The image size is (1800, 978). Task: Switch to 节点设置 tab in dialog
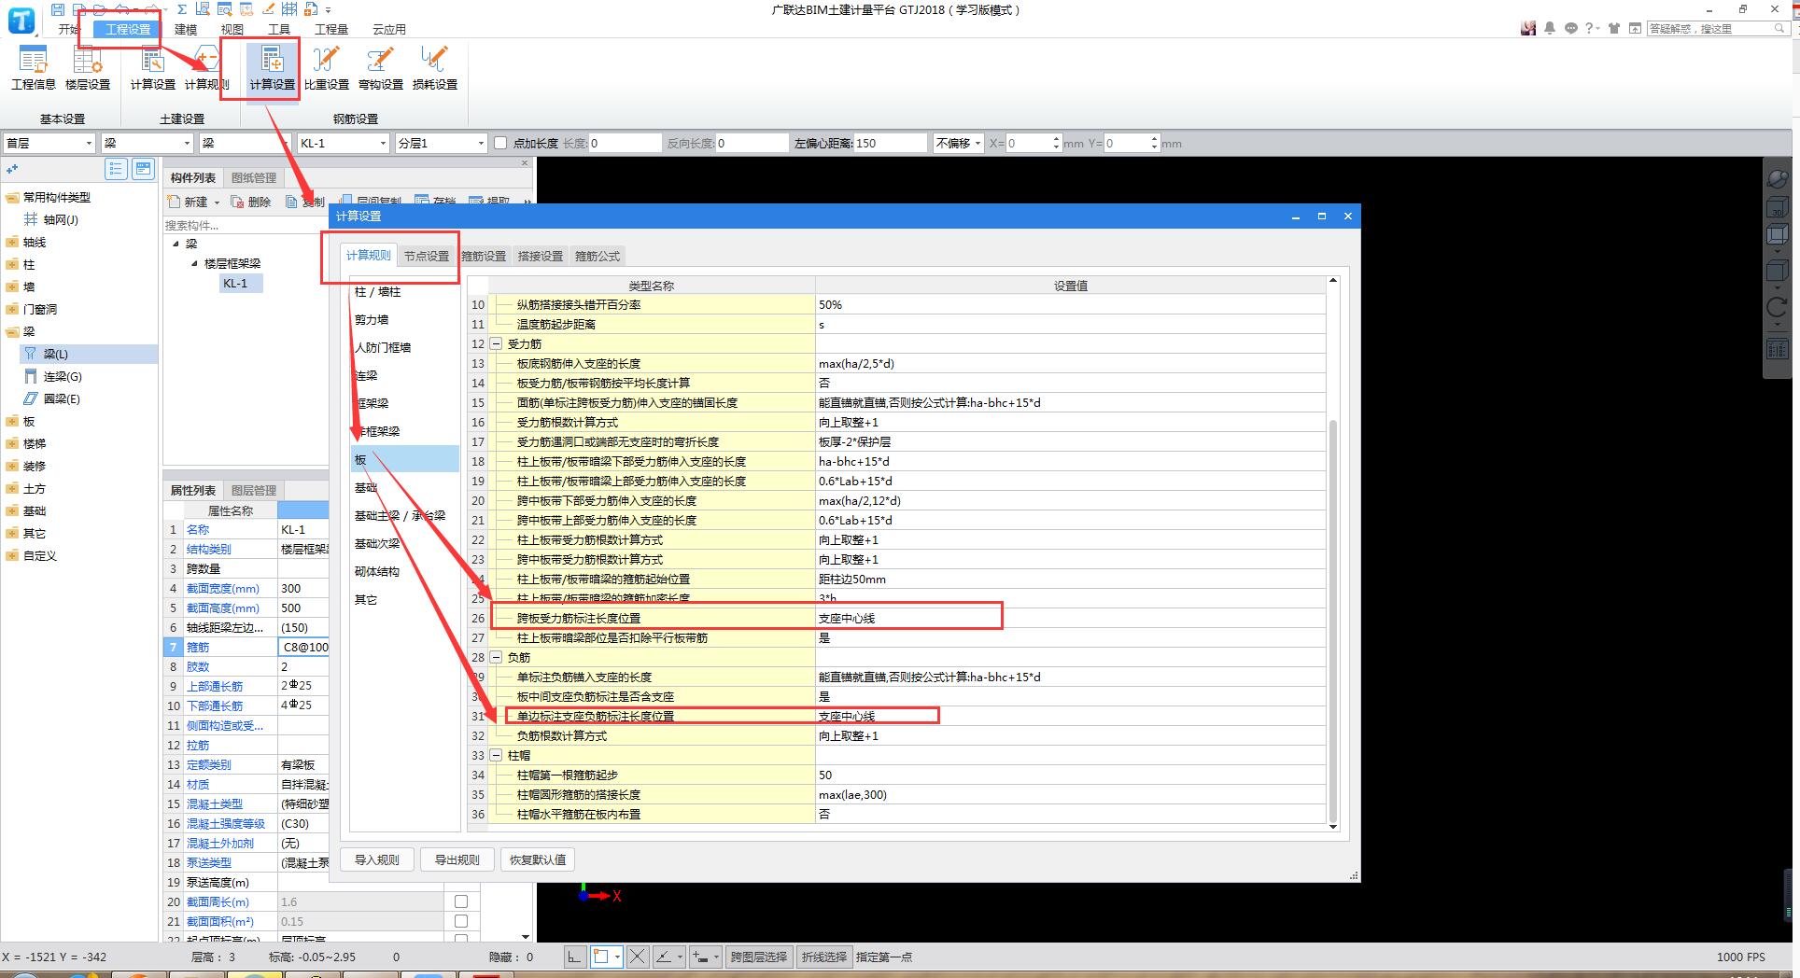(x=427, y=256)
